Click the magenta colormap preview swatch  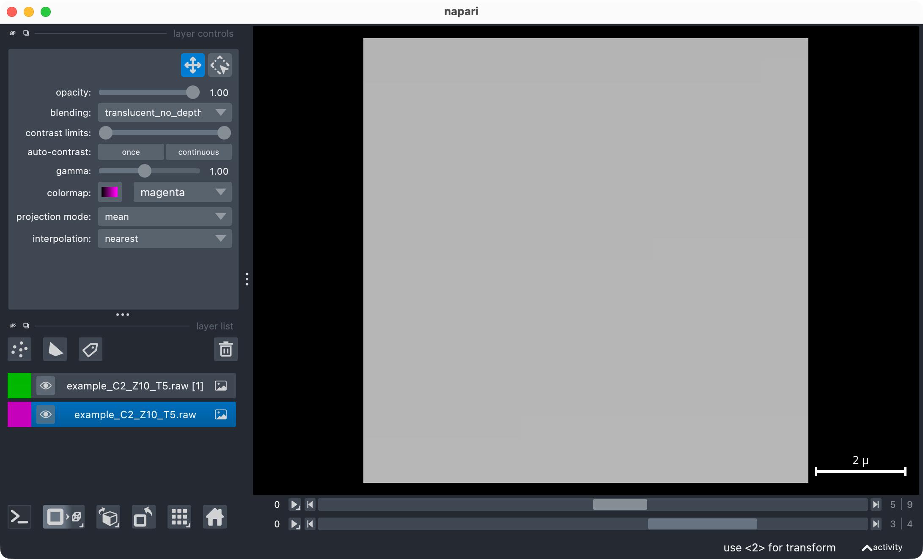(110, 192)
